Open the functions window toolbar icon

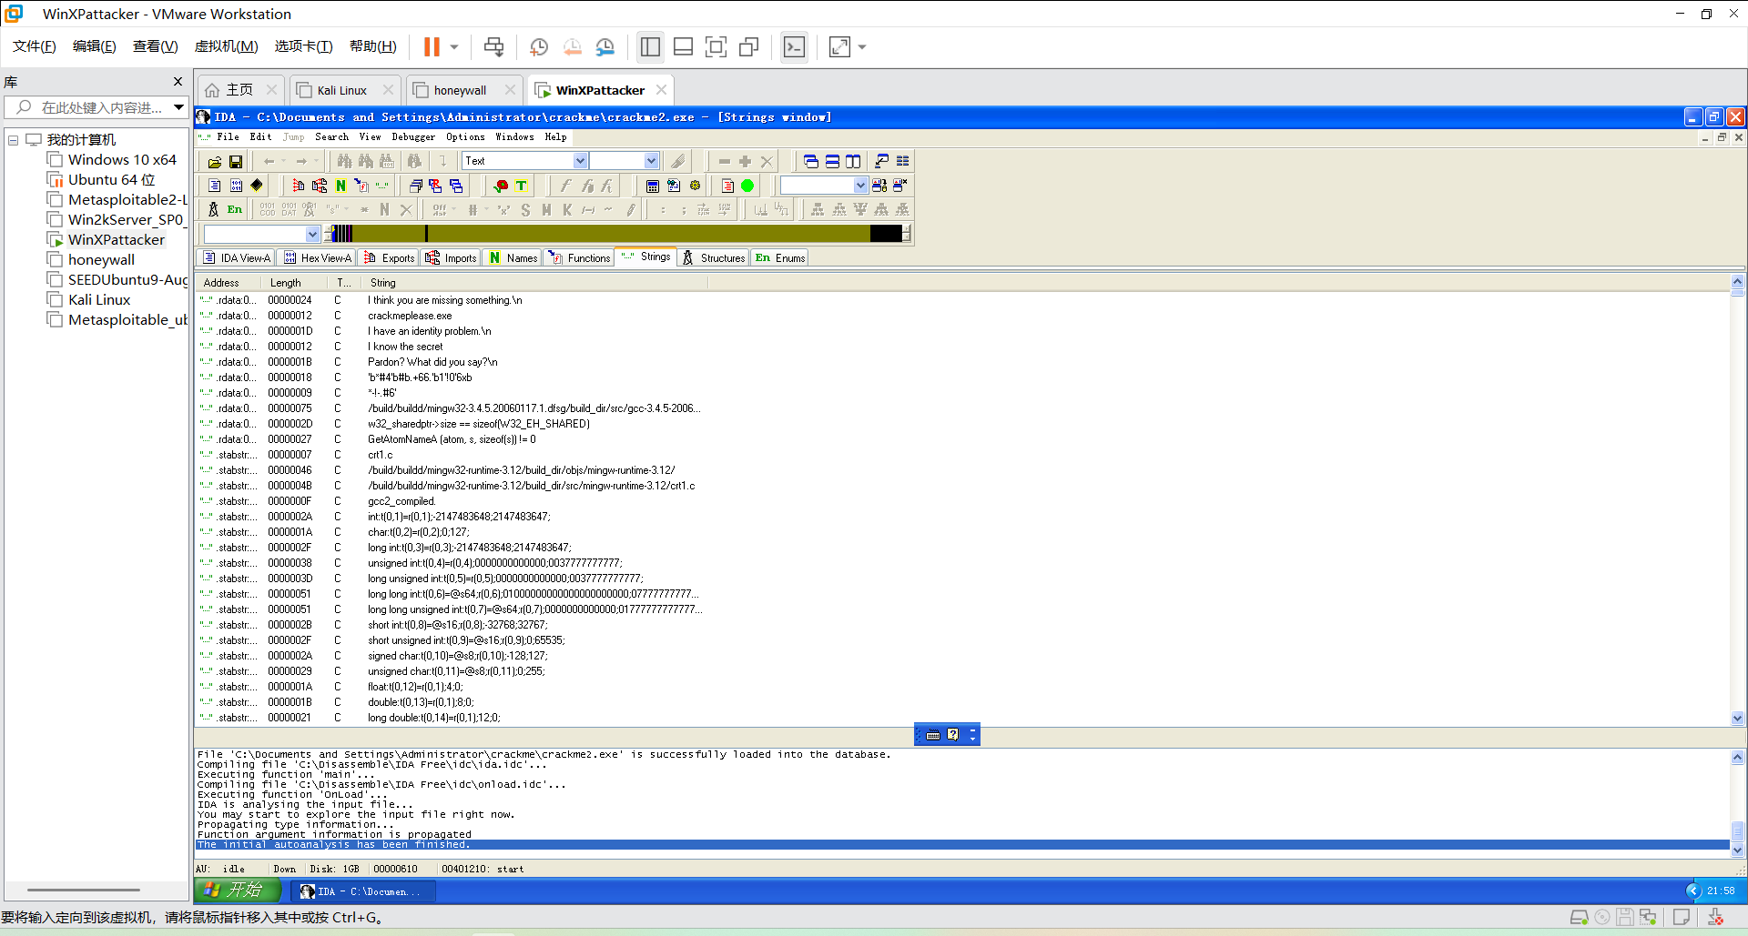coord(361,186)
